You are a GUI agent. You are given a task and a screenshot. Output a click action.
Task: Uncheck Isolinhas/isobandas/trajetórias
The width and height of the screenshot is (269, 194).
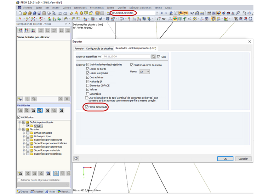coord(88,65)
